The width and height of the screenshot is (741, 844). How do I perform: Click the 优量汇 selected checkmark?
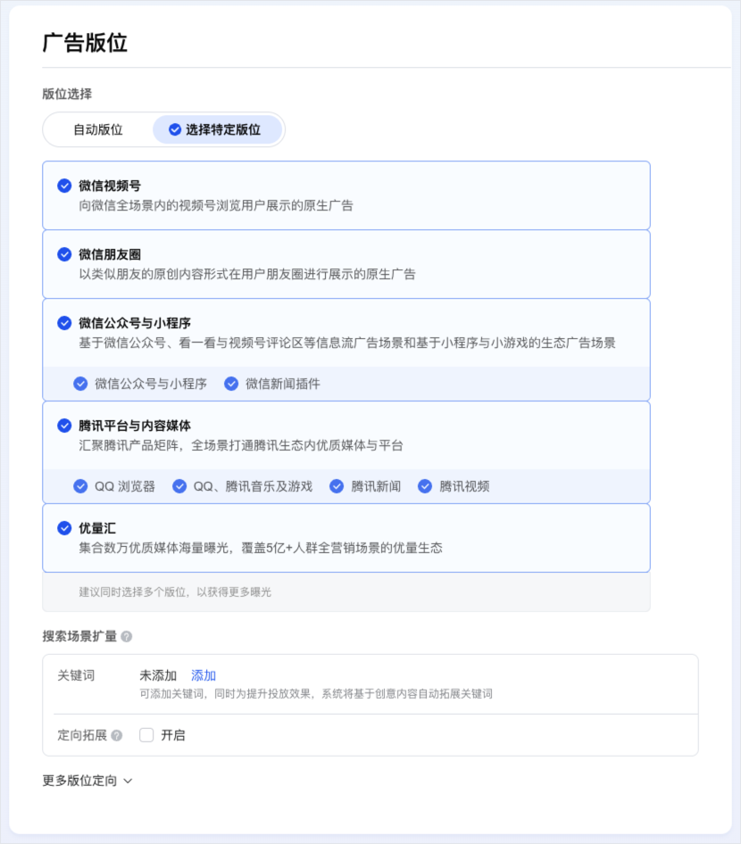63,526
